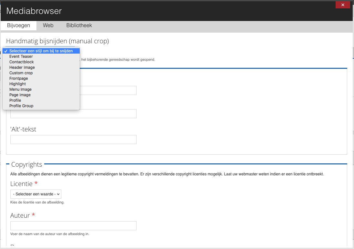This screenshot has width=354, height=249.
Task: Pick Page Image crop style
Action: [x=20, y=95]
